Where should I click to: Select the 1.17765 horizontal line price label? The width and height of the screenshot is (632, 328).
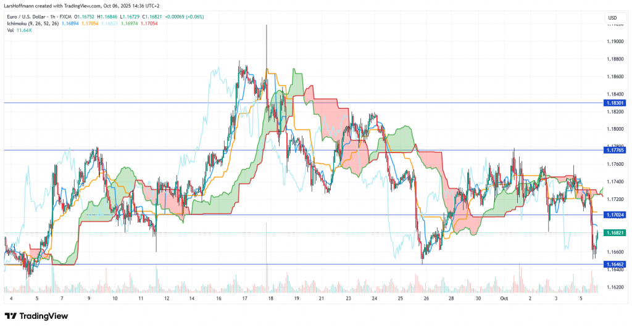pos(615,150)
